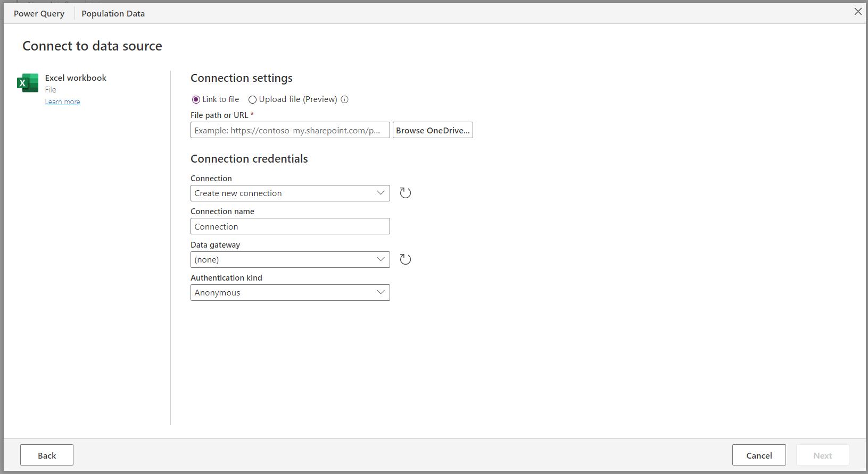Focus the File path or URL field
The image size is (868, 474).
[x=290, y=130]
